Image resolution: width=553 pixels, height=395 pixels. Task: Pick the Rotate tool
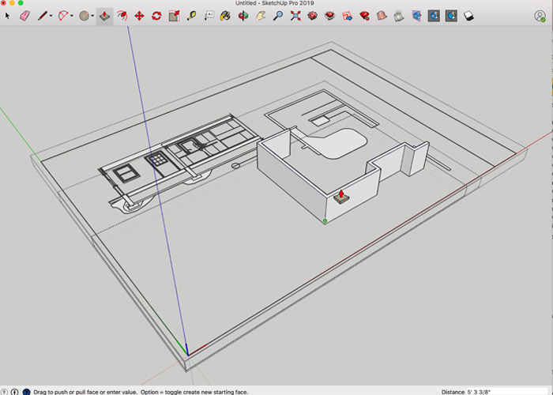(x=156, y=16)
